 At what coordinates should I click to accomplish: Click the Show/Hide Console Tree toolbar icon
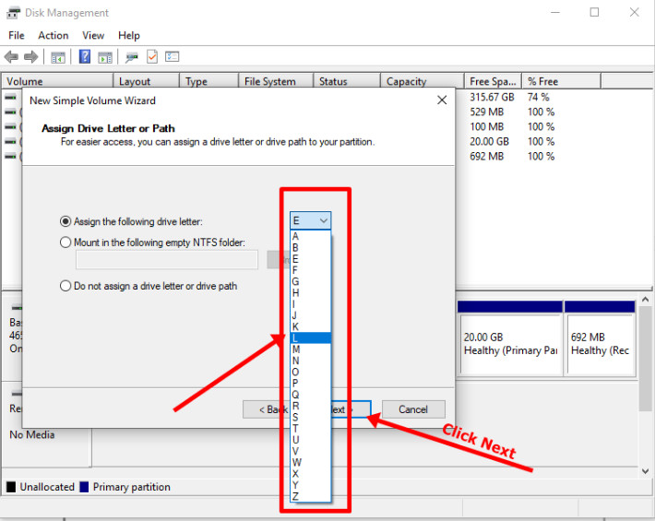pyautogui.click(x=57, y=57)
